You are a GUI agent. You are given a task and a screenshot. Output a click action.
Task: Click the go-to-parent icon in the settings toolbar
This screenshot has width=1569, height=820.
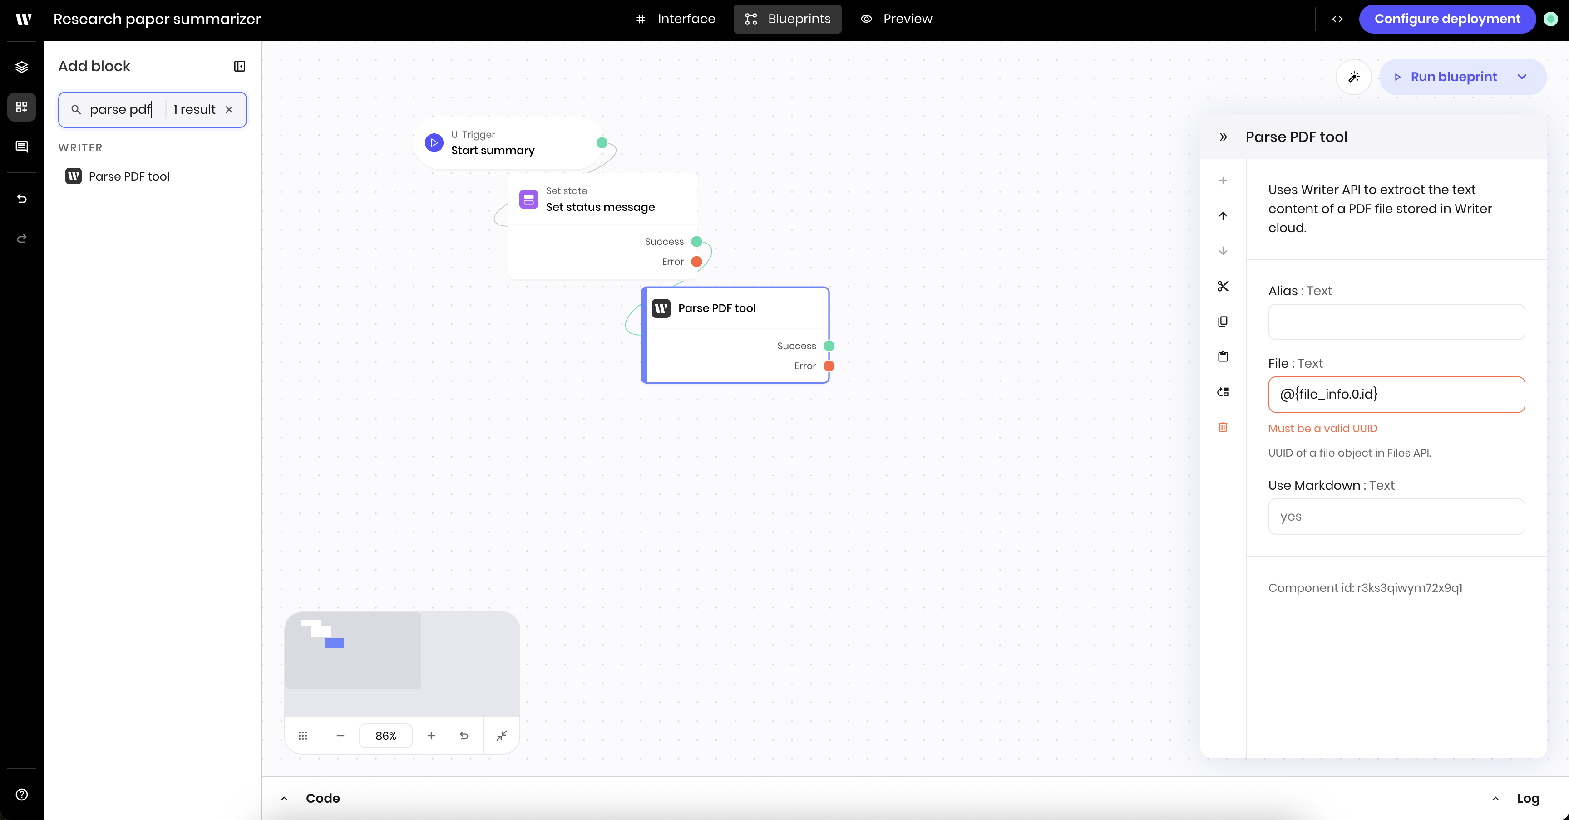tap(1223, 392)
